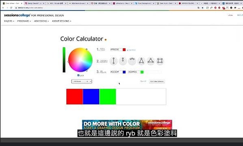
Task: Close the NIPPON COLORS browser tab
Action: tap(197, 3)
